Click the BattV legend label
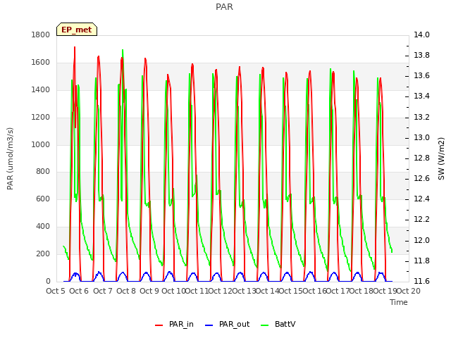The image size is (451, 338). tap(285, 324)
